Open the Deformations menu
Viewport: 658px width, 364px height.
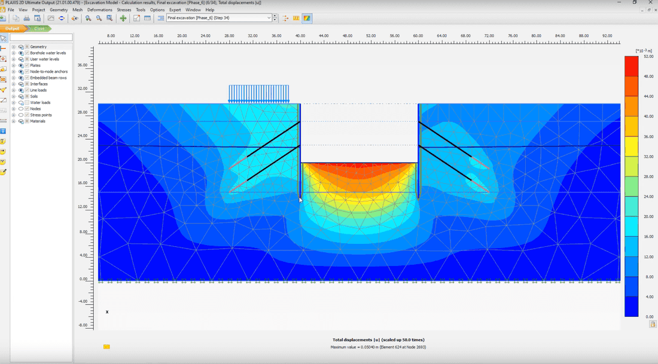[99, 10]
